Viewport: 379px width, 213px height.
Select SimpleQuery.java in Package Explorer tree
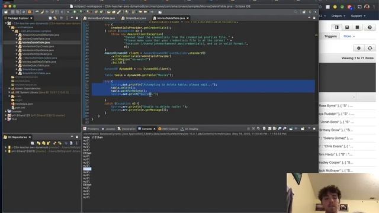click(x=32, y=69)
